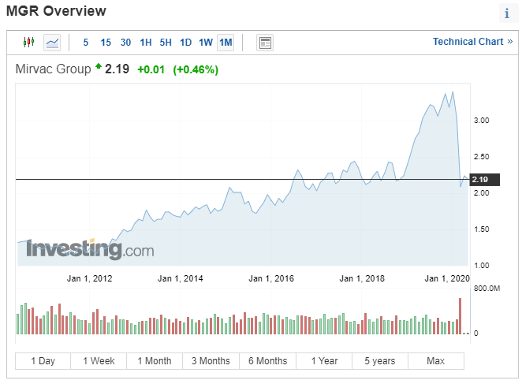522x384 pixels.
Task: Show the 6 Months range
Action: pyautogui.click(x=267, y=361)
